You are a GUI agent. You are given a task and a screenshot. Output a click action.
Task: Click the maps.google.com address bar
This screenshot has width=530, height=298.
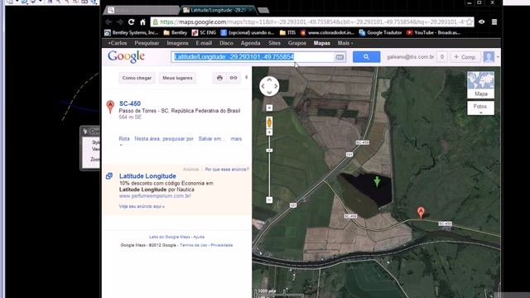click(311, 22)
